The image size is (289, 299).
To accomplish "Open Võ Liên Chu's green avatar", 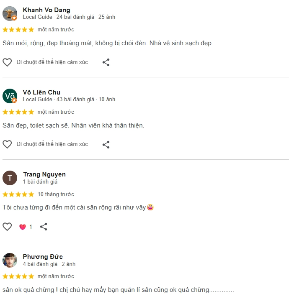I will (x=10, y=96).
